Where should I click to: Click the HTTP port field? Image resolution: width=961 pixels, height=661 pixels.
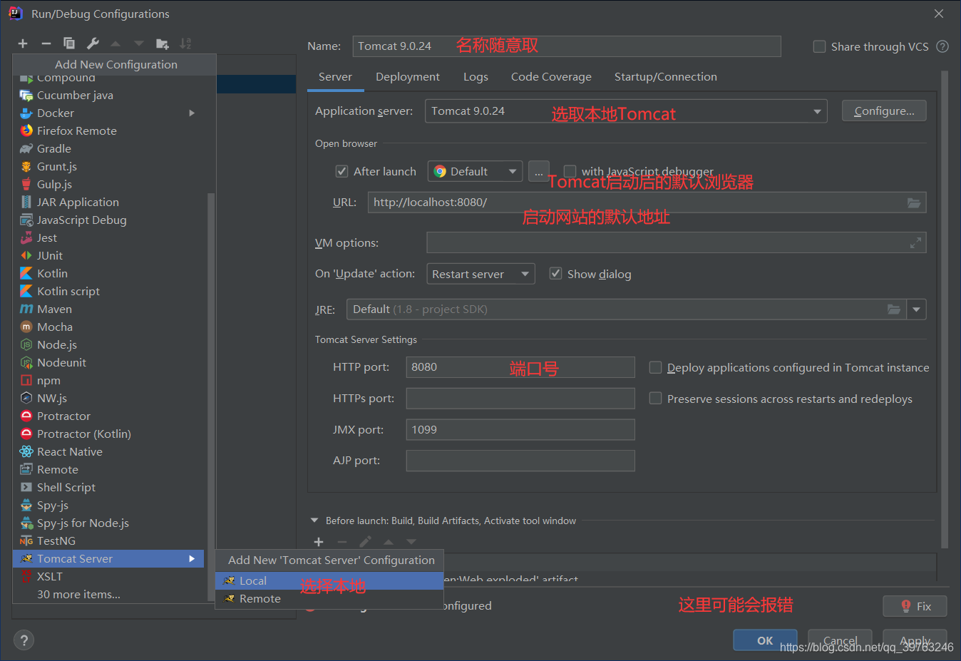point(520,367)
